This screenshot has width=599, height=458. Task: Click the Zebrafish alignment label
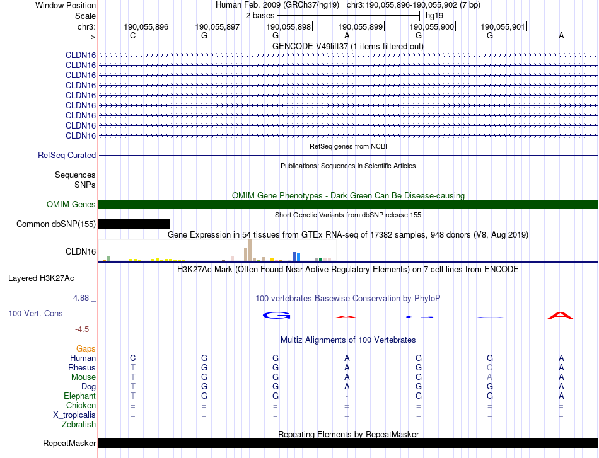79,424
